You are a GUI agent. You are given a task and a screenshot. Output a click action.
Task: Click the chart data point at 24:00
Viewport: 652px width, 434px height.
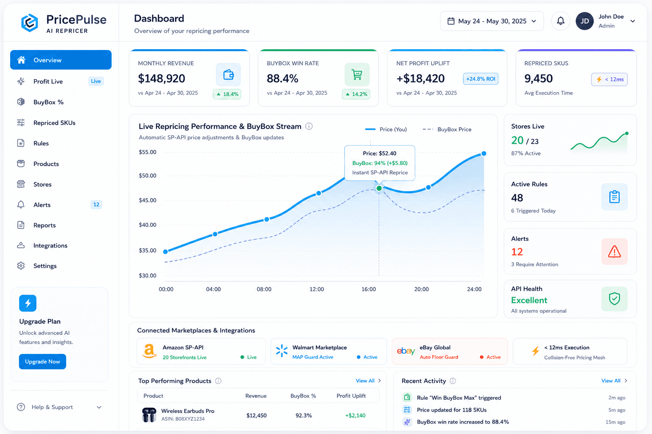pyautogui.click(x=483, y=153)
